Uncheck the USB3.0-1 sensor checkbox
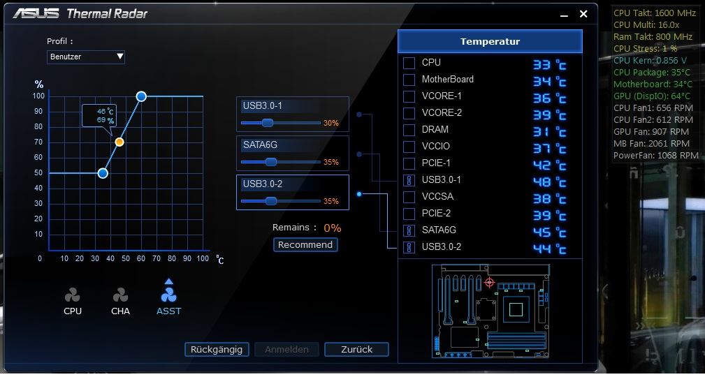 [409, 181]
